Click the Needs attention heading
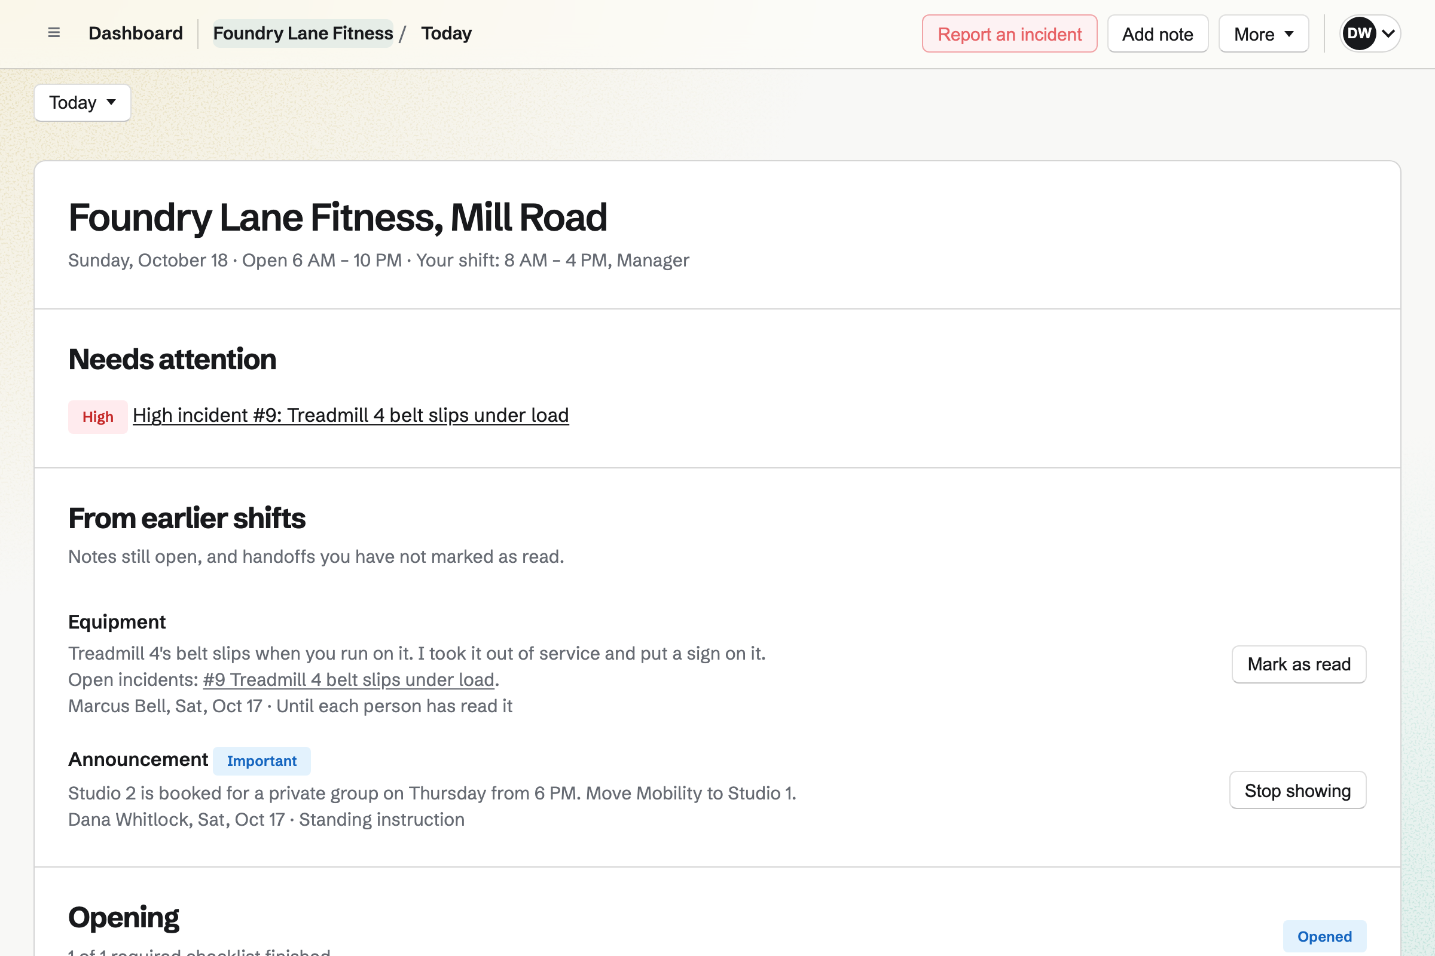Image resolution: width=1435 pixels, height=956 pixels. [172, 359]
